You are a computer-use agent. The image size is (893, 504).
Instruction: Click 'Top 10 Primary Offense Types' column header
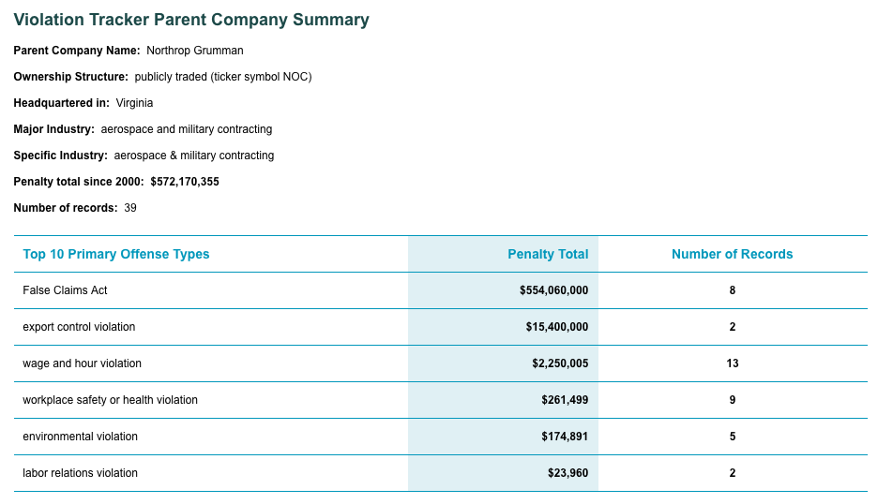click(116, 254)
